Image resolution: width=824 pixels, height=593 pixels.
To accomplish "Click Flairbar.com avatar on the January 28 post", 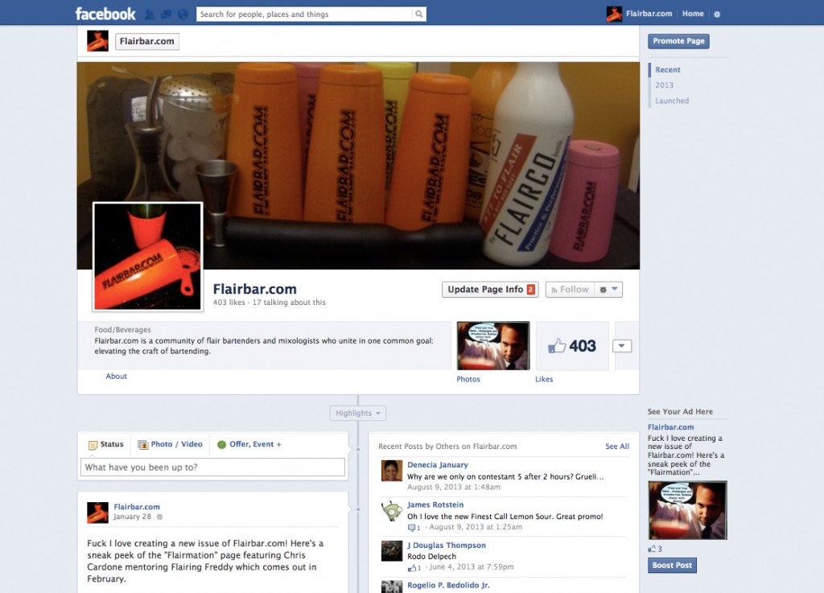I will click(x=97, y=513).
